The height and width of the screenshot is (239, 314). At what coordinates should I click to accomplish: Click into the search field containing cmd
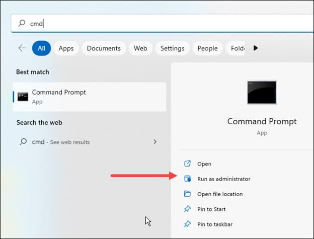click(162, 23)
